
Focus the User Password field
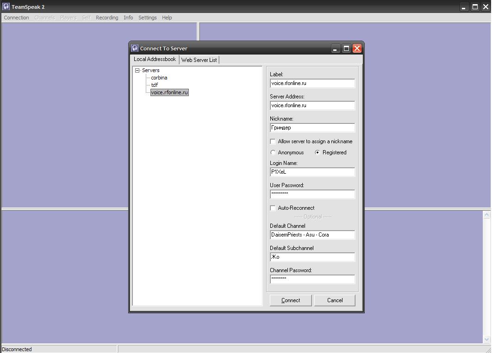click(x=312, y=194)
